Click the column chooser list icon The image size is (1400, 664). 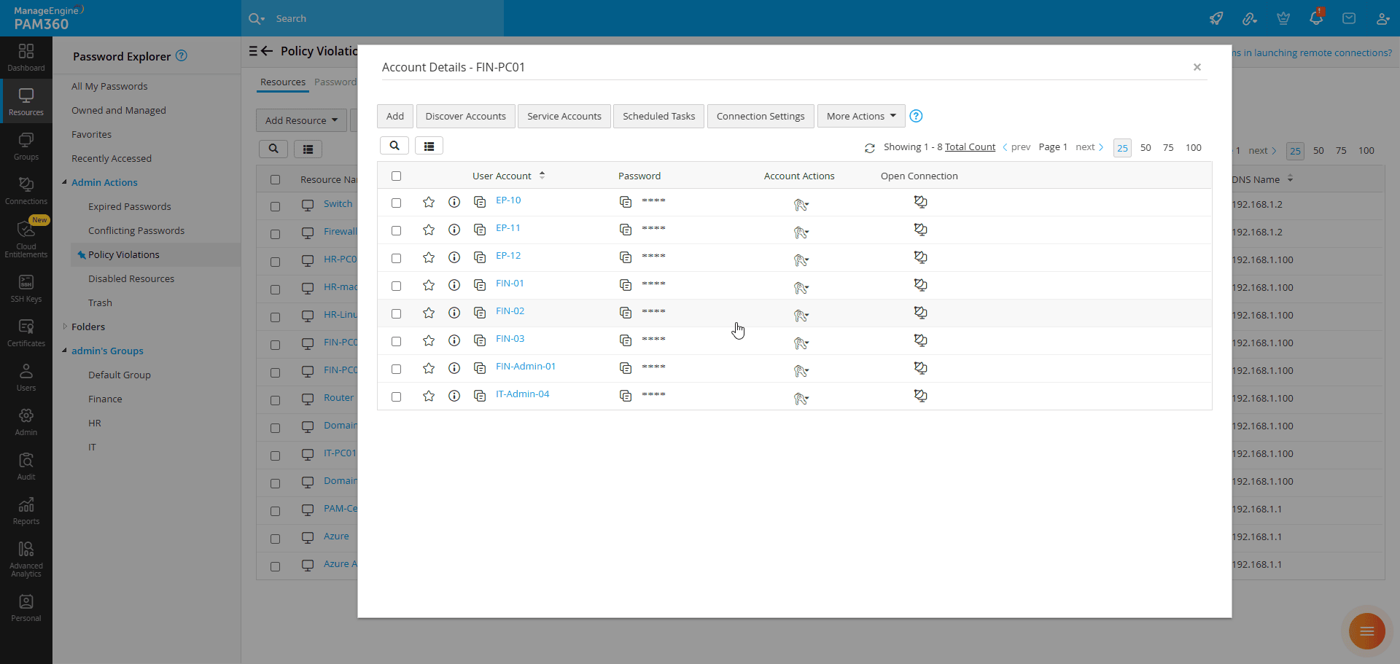[x=429, y=146]
